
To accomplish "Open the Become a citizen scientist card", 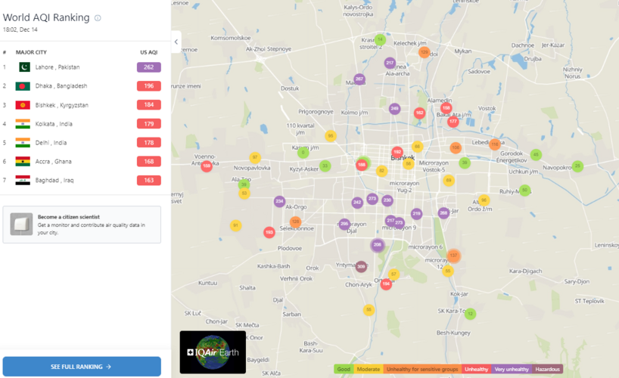I will pyautogui.click(x=82, y=225).
